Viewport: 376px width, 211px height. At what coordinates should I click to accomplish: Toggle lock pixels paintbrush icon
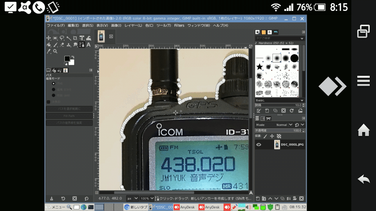(x=265, y=136)
